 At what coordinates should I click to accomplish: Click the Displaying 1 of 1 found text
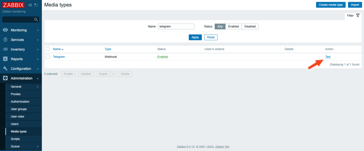coord(344,65)
